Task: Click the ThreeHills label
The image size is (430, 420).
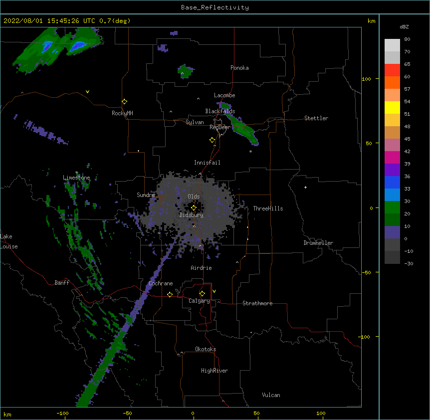Action: coord(268,209)
